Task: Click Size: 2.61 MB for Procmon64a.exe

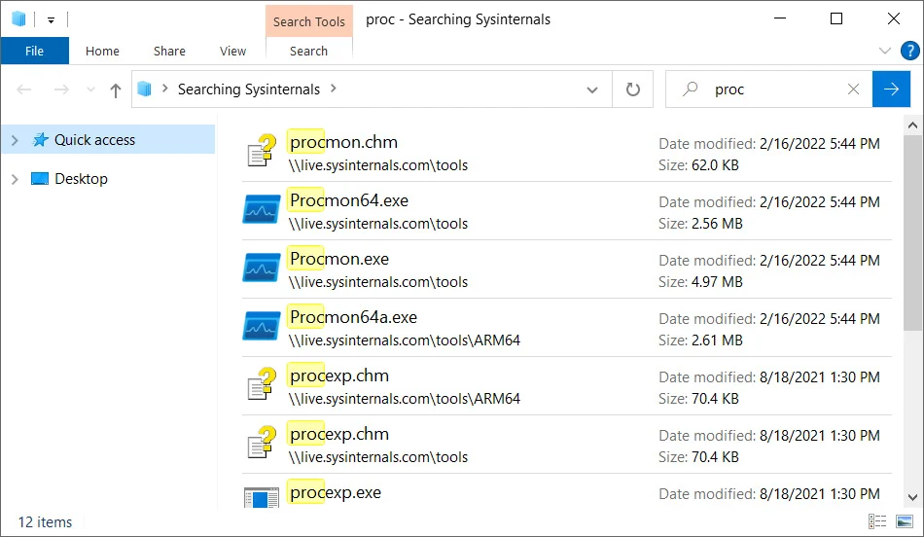Action: tap(700, 340)
